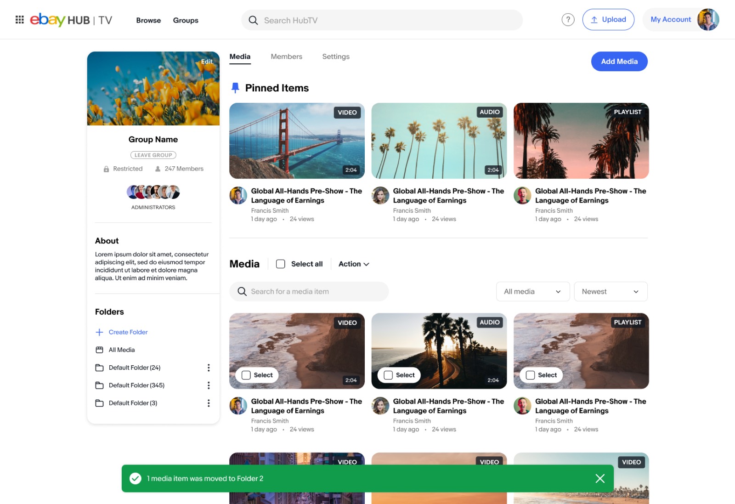Image resolution: width=735 pixels, height=504 pixels.
Task: Open more options for Default Folder (345)
Action: 209,385
